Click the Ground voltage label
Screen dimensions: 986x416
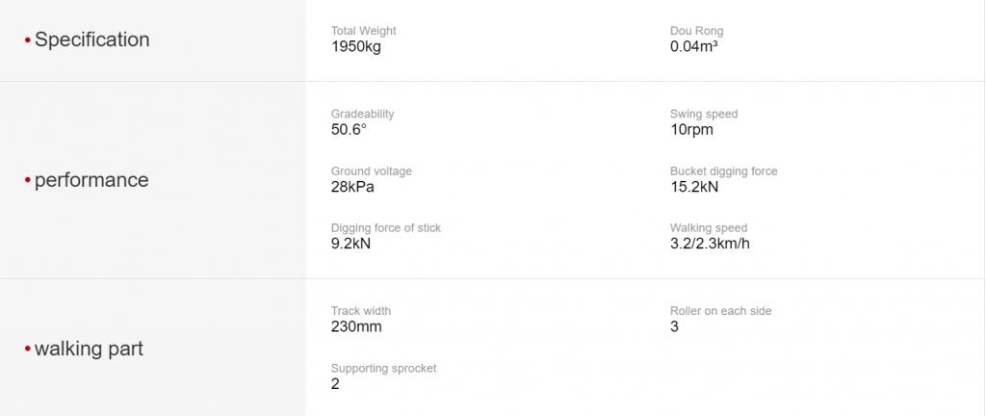[372, 171]
